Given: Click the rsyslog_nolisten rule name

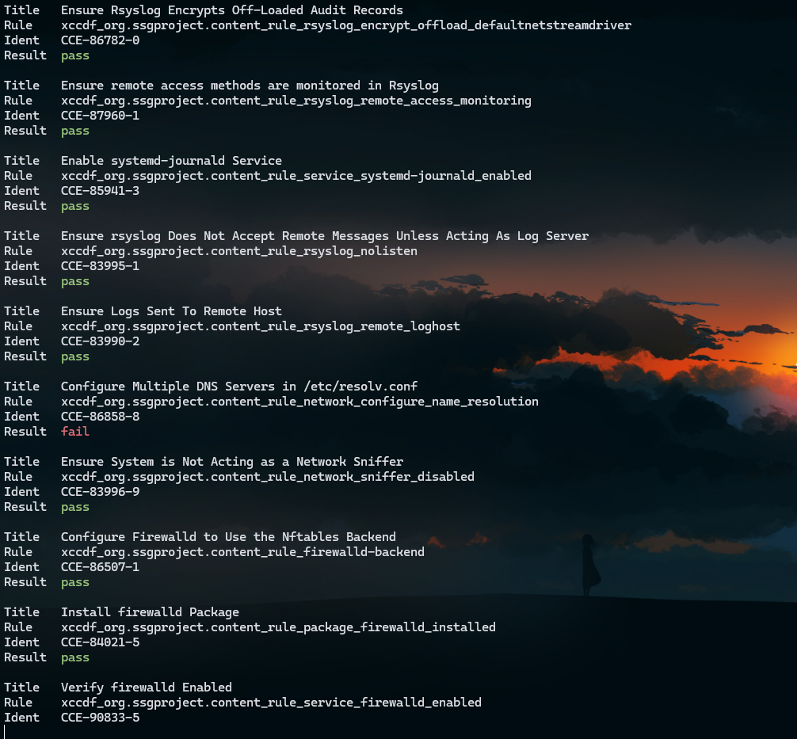Looking at the screenshot, I should (x=238, y=251).
